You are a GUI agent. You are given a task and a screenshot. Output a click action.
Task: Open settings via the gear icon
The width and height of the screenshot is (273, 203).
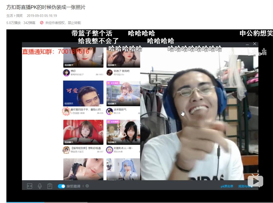tap(87, 186)
